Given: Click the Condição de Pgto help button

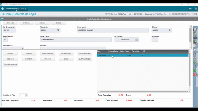Looking at the screenshot, I should [26, 95].
